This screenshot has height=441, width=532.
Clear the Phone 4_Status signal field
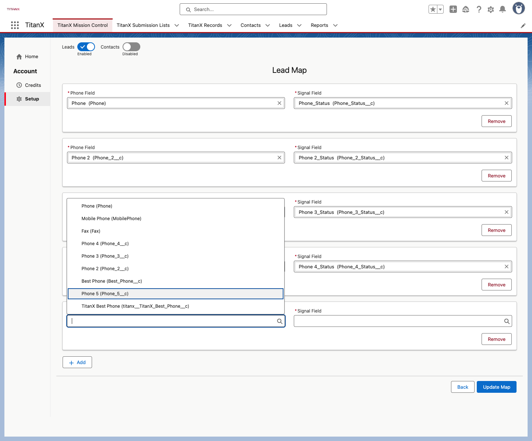click(x=507, y=267)
